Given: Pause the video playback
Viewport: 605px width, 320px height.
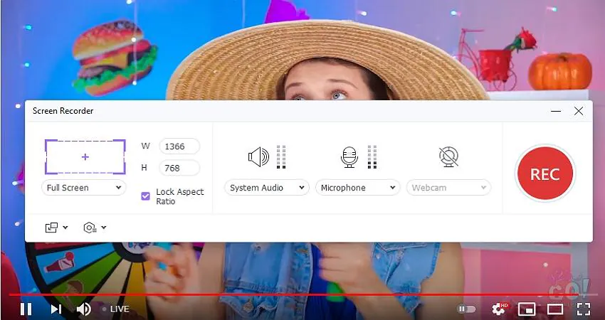Looking at the screenshot, I should point(26,309).
